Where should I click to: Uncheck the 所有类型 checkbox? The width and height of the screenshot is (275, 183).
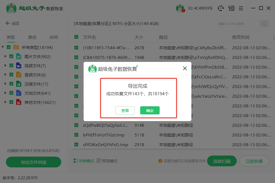(x=9, y=47)
